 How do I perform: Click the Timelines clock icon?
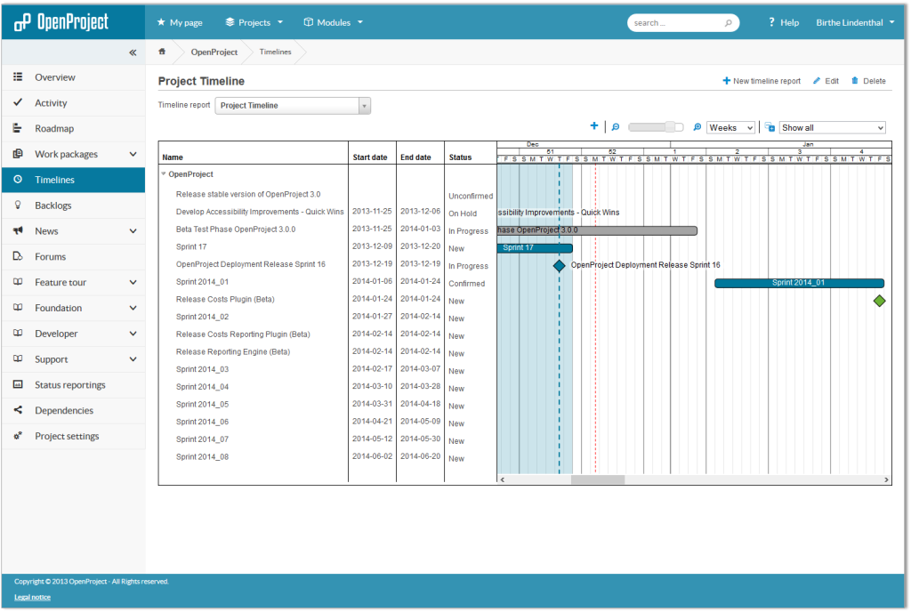(18, 180)
